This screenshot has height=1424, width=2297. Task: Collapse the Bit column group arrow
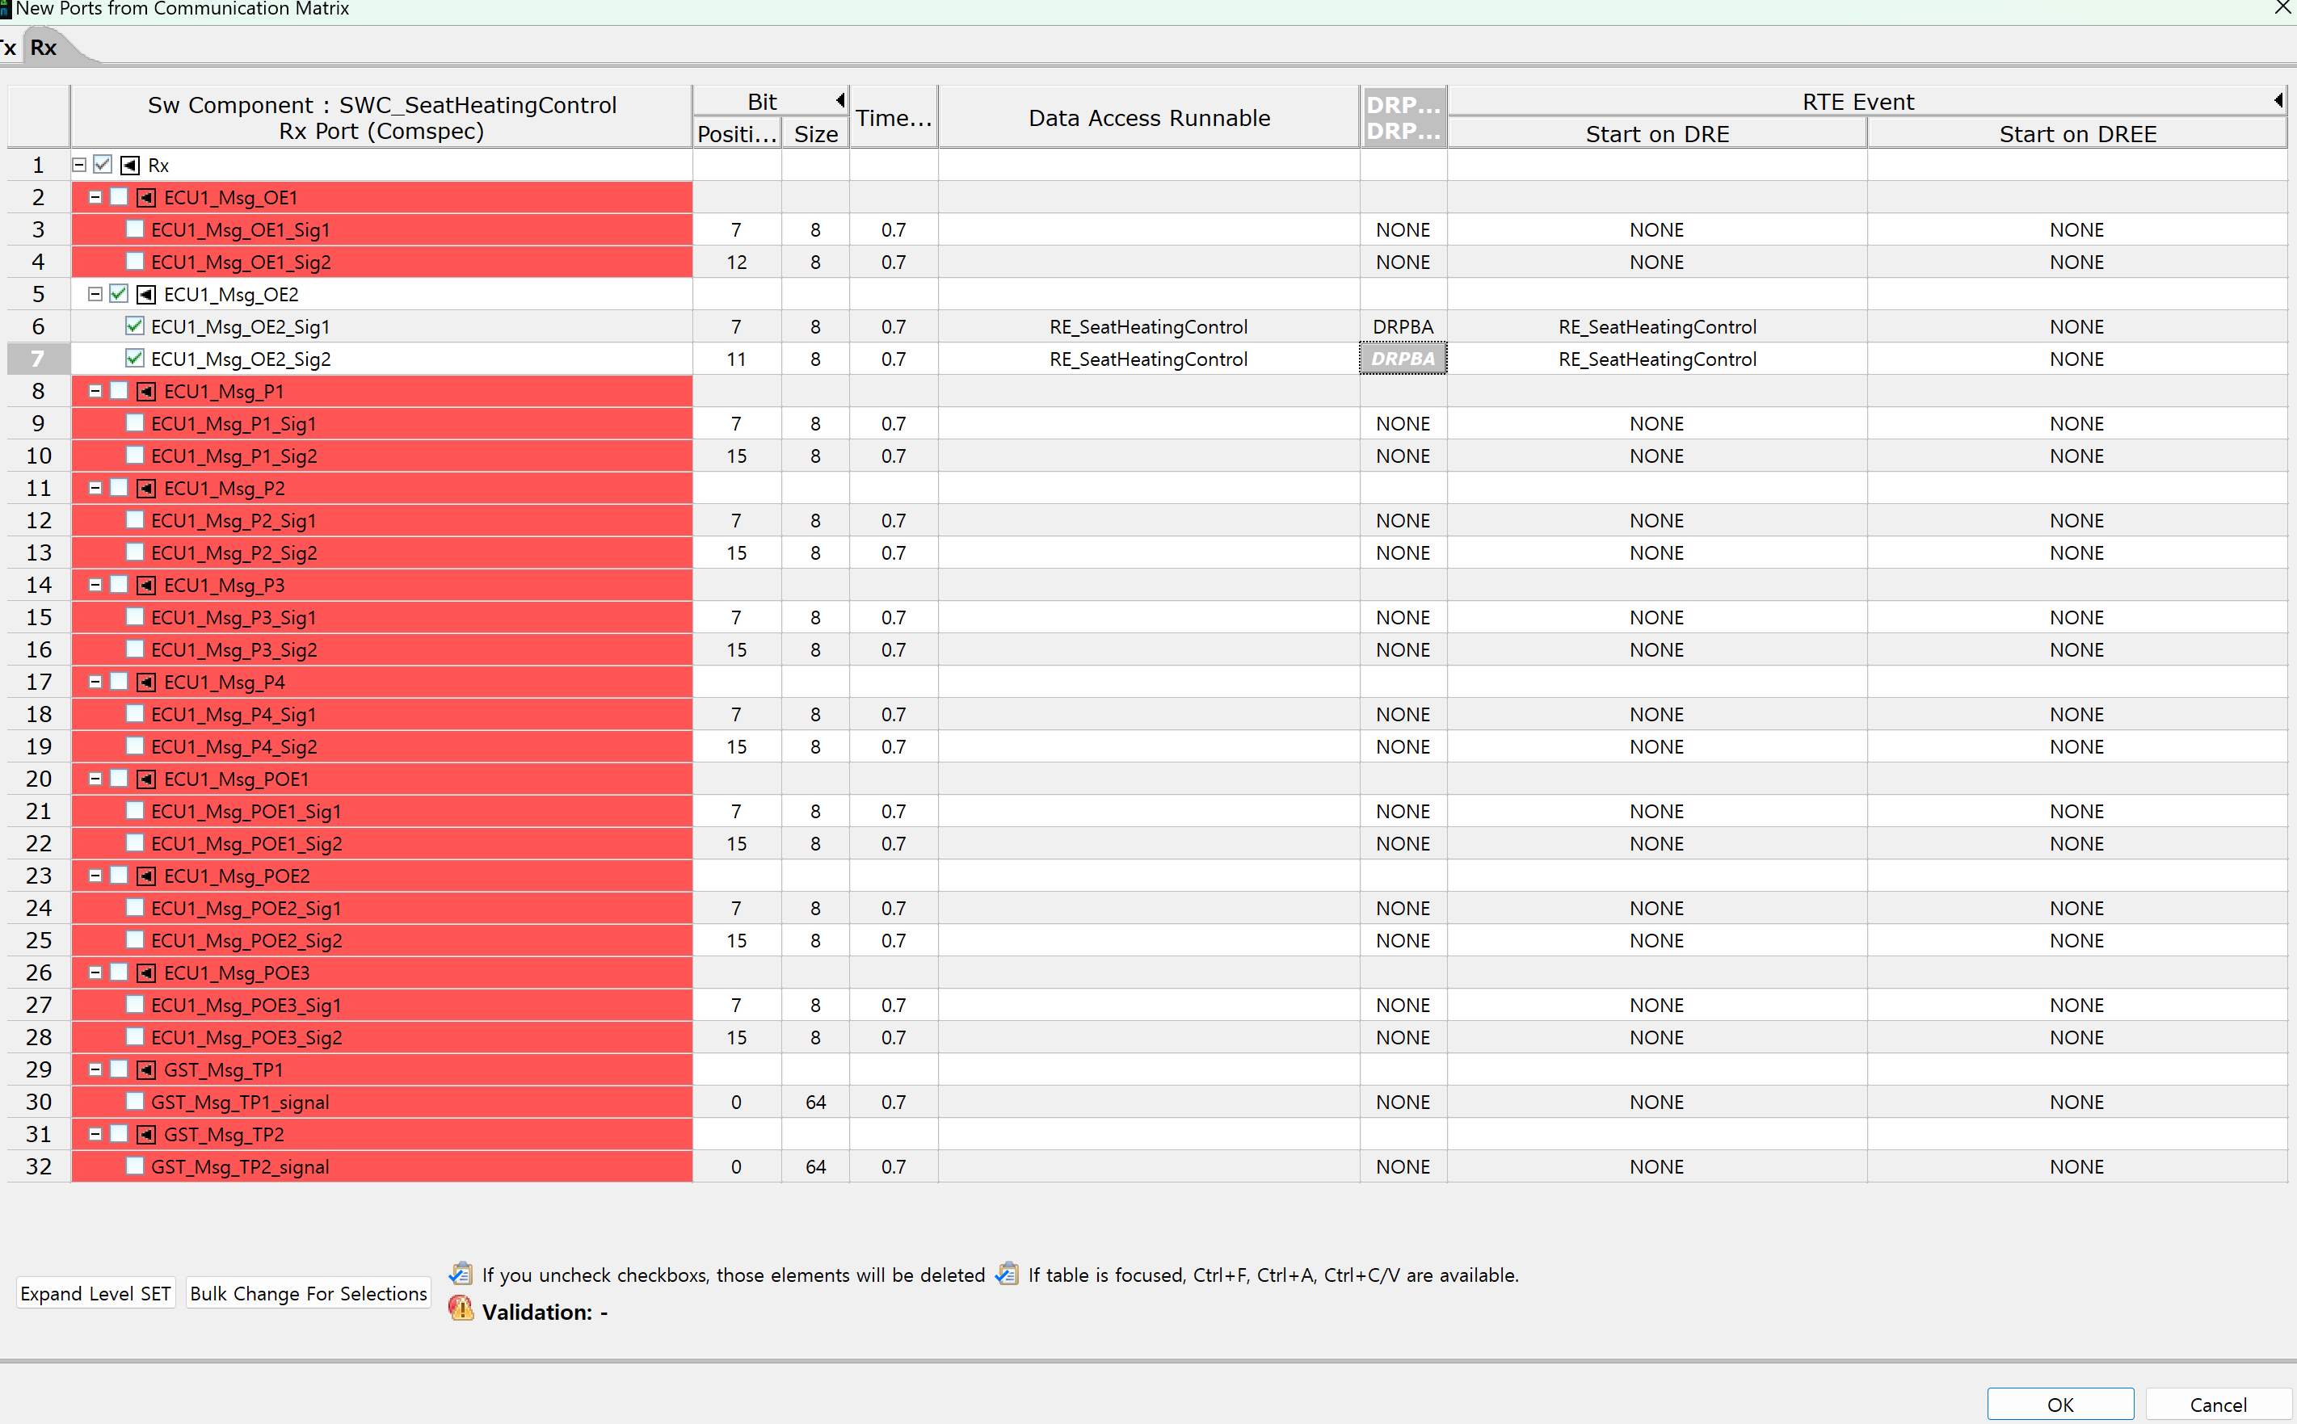[x=840, y=100]
